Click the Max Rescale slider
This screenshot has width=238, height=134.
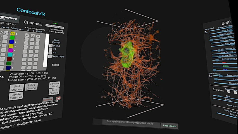(225, 53)
